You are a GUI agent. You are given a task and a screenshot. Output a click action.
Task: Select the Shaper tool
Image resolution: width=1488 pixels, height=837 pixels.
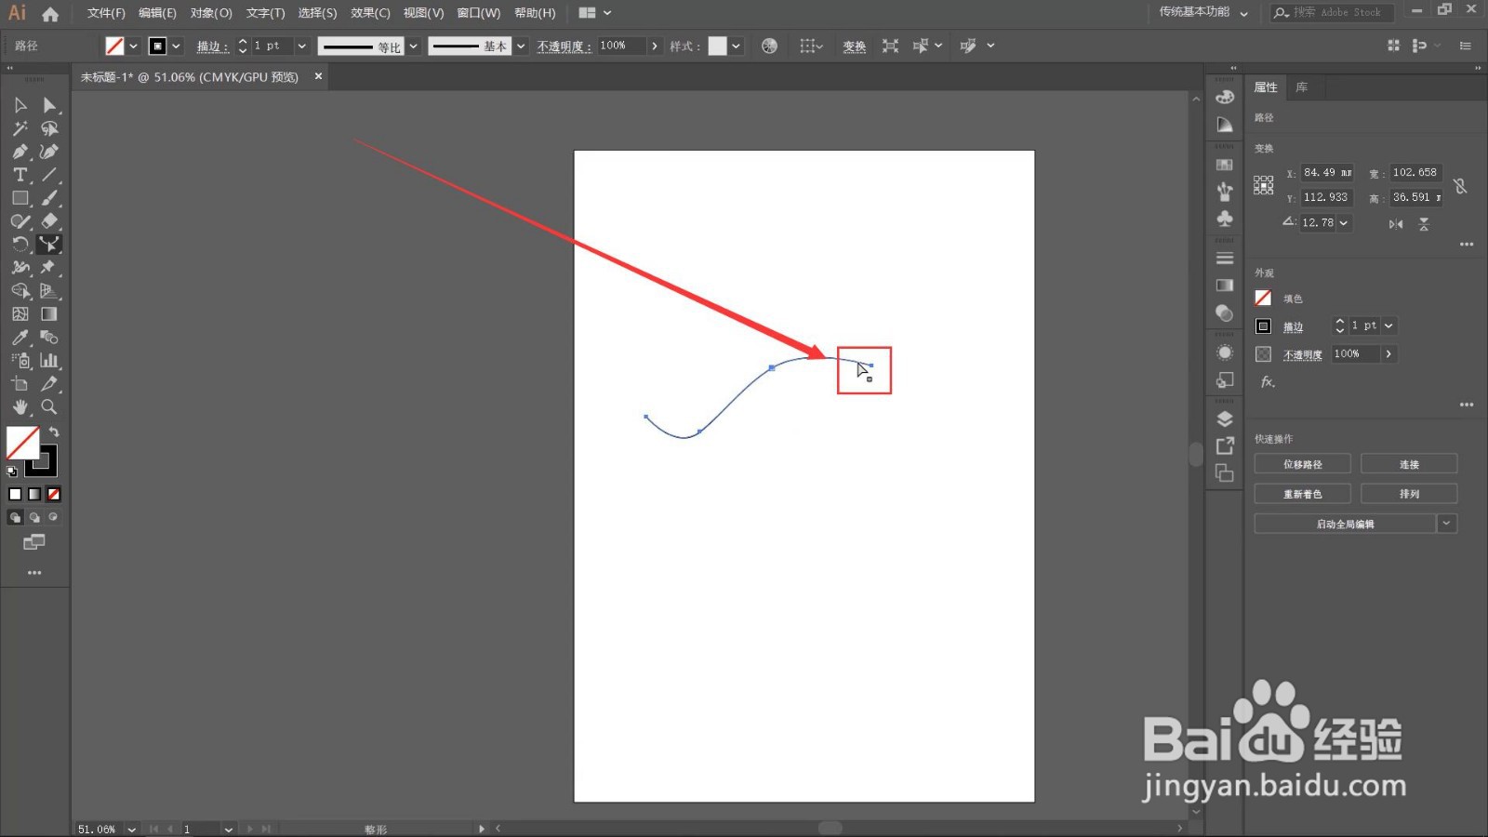[20, 221]
